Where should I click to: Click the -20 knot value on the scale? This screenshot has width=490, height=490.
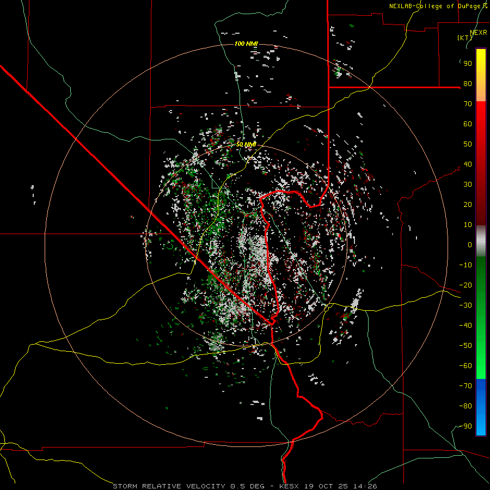(x=465, y=285)
